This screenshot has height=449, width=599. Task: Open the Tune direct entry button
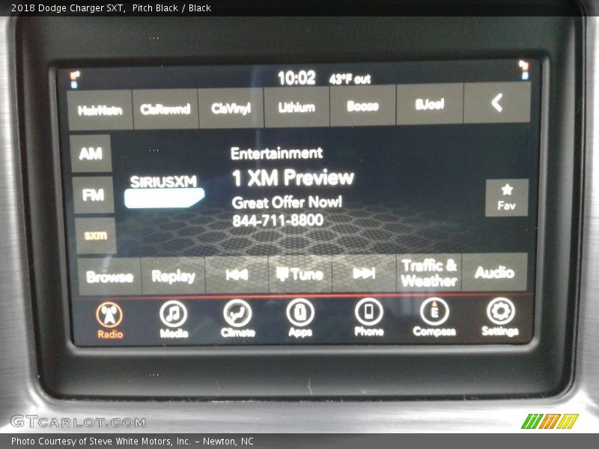click(x=300, y=274)
